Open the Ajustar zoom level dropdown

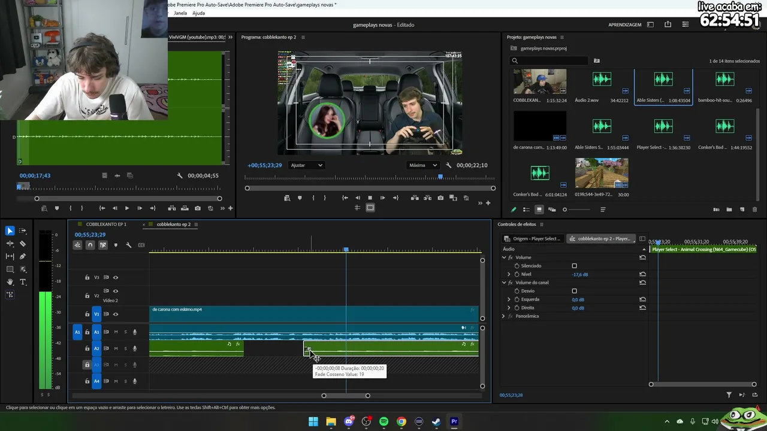306,165
